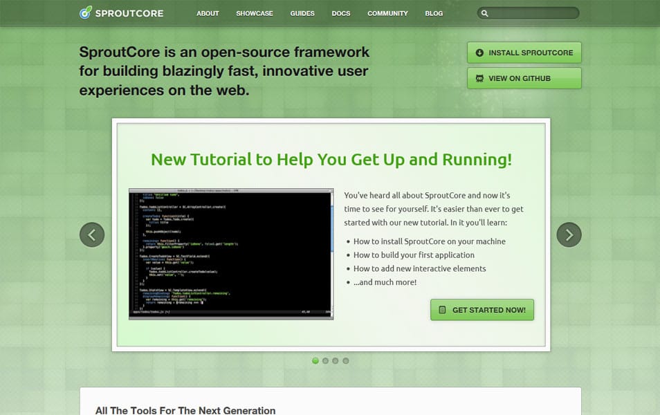Click the View on GitHub button
This screenshot has height=415, width=660.
524,78
